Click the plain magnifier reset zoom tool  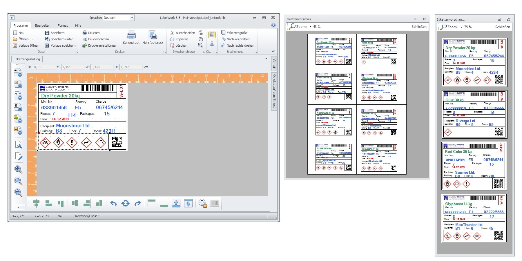click(18, 181)
